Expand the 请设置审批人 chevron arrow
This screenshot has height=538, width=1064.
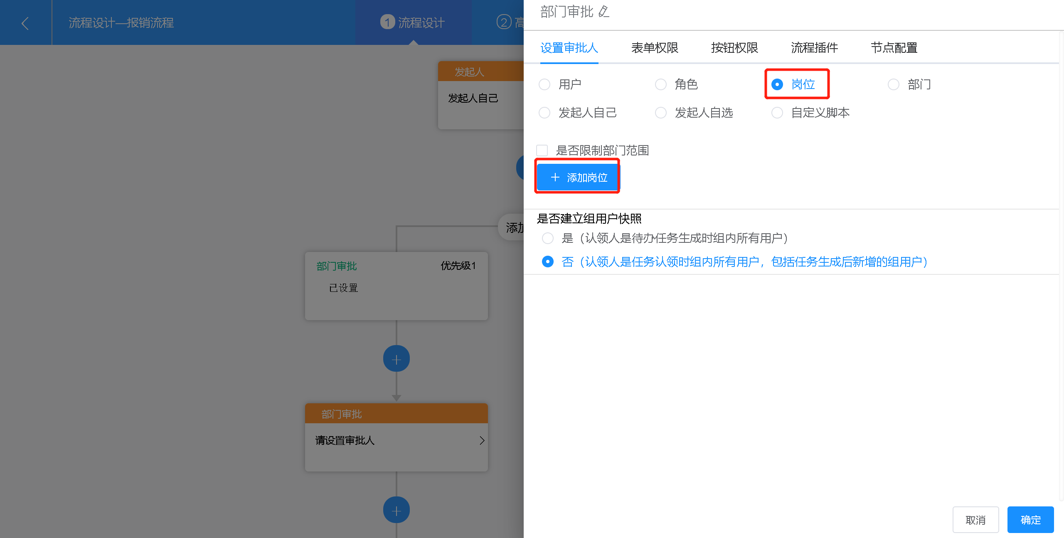coord(482,440)
